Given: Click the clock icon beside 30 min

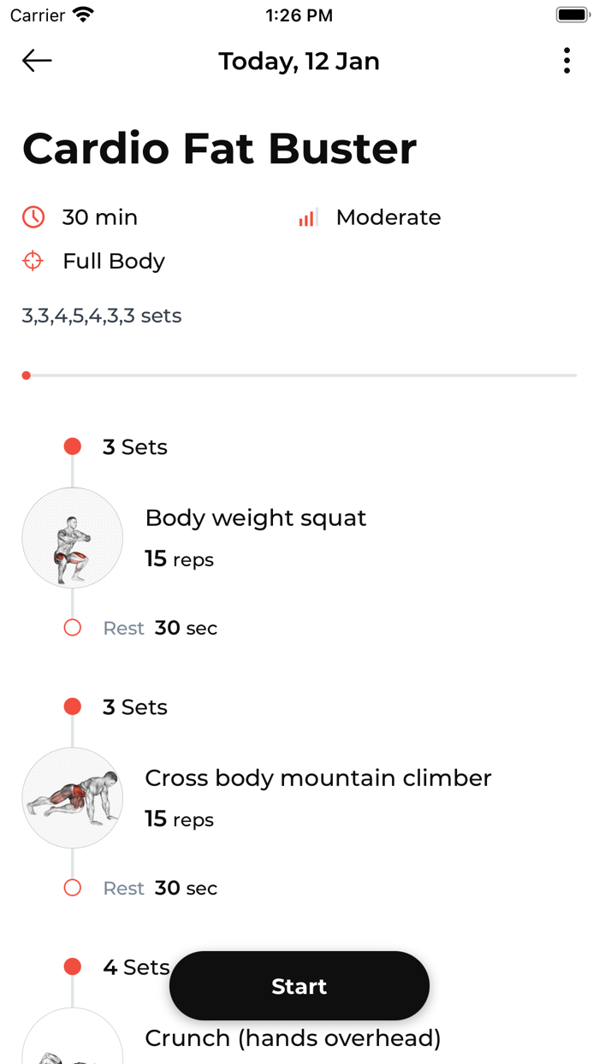Looking at the screenshot, I should point(33,217).
